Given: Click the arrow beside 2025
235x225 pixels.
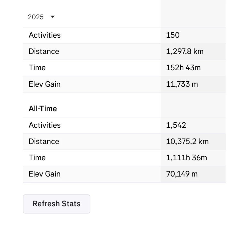Looking at the screenshot, I should pos(53,17).
